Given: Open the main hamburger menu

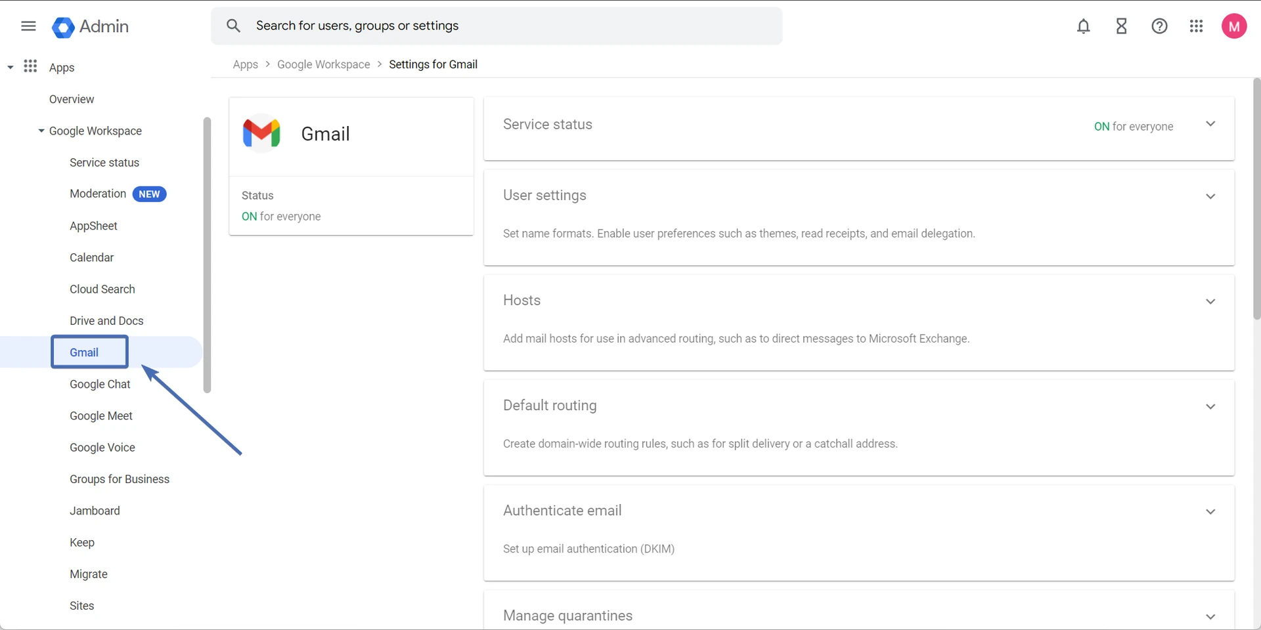Looking at the screenshot, I should [28, 26].
